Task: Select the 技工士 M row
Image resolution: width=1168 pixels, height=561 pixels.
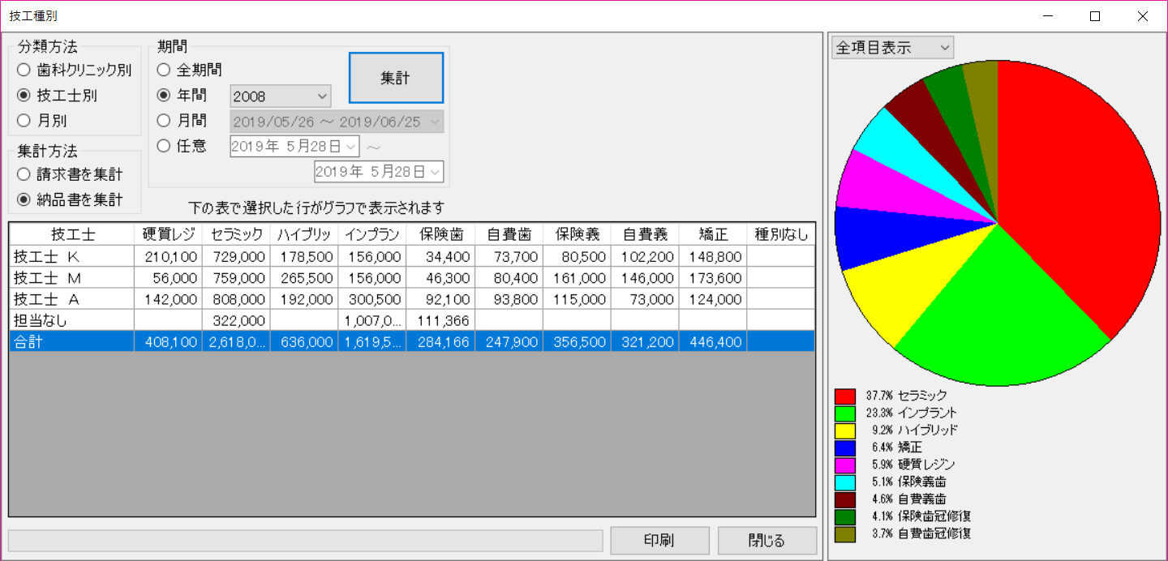Action: point(71,278)
